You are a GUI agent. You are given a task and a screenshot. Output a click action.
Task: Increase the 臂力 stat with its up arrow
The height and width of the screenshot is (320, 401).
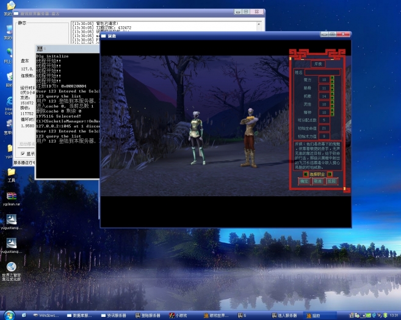[333, 78]
